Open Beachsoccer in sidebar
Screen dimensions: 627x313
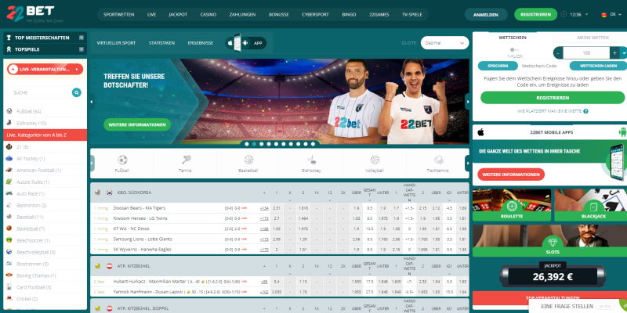point(45,240)
